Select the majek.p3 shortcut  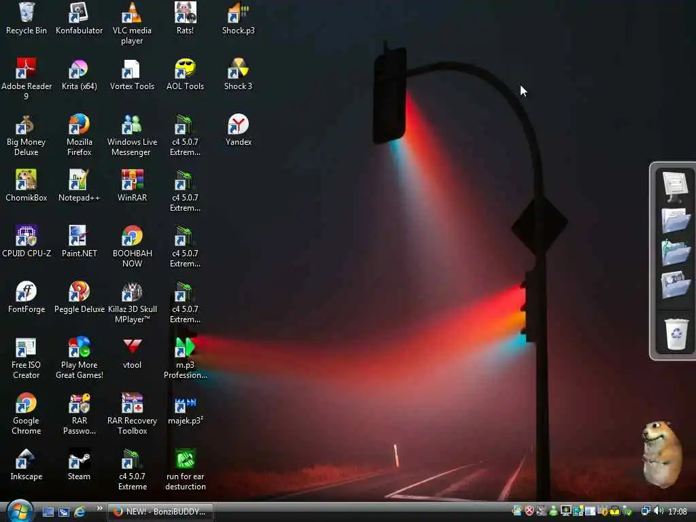point(185,409)
